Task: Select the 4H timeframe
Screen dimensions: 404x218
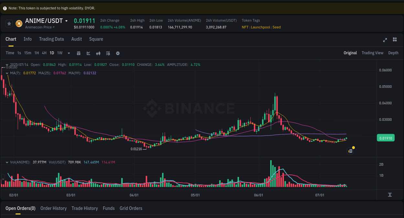Action: (44, 53)
